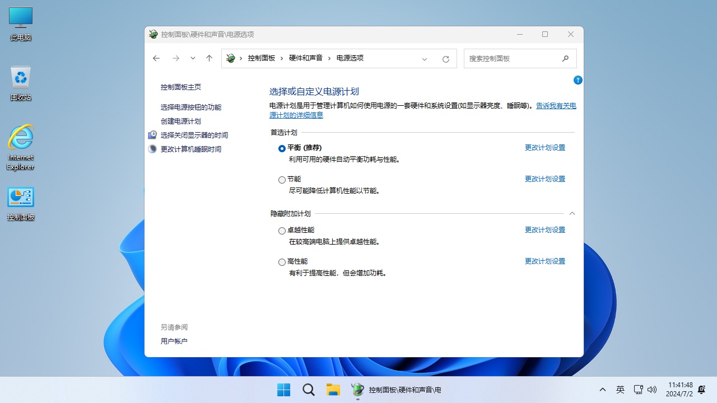Enable the 高性能 power plan
Image resolution: width=717 pixels, height=403 pixels.
(x=282, y=261)
